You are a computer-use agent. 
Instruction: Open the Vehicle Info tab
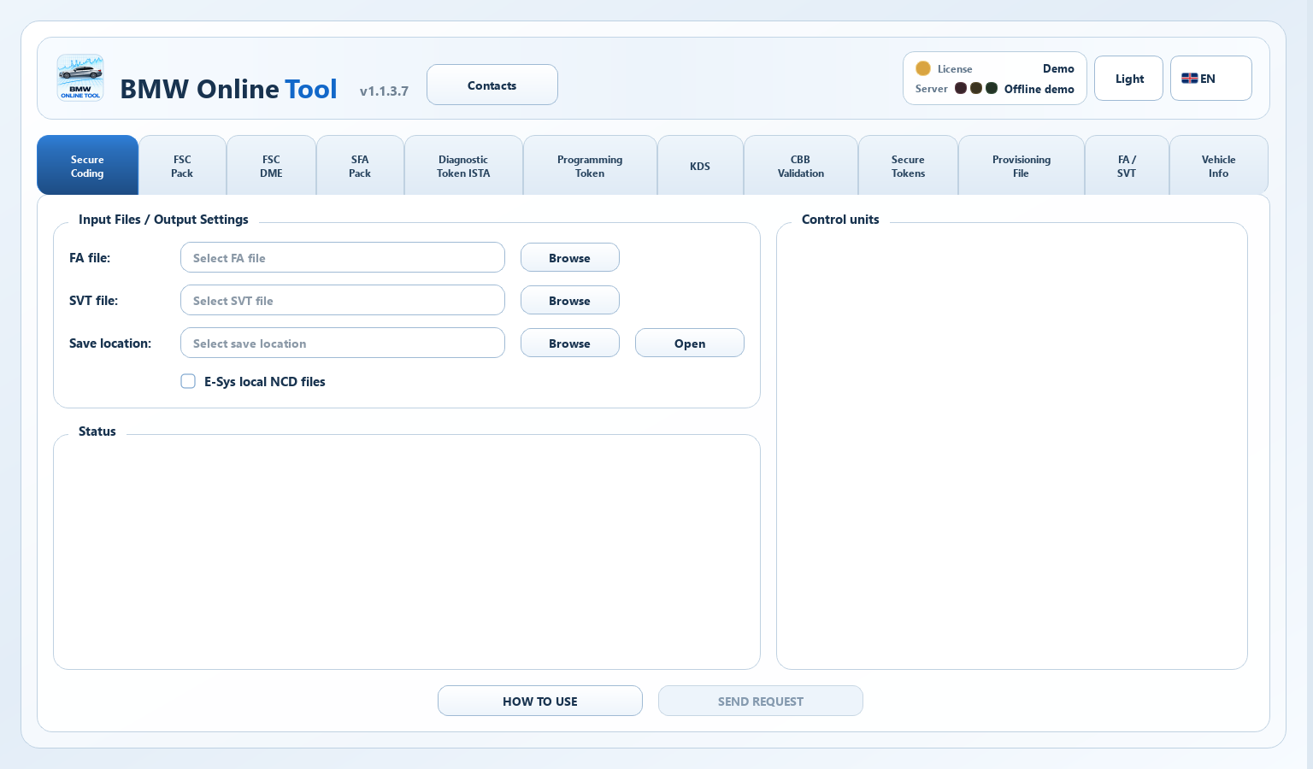coord(1218,166)
